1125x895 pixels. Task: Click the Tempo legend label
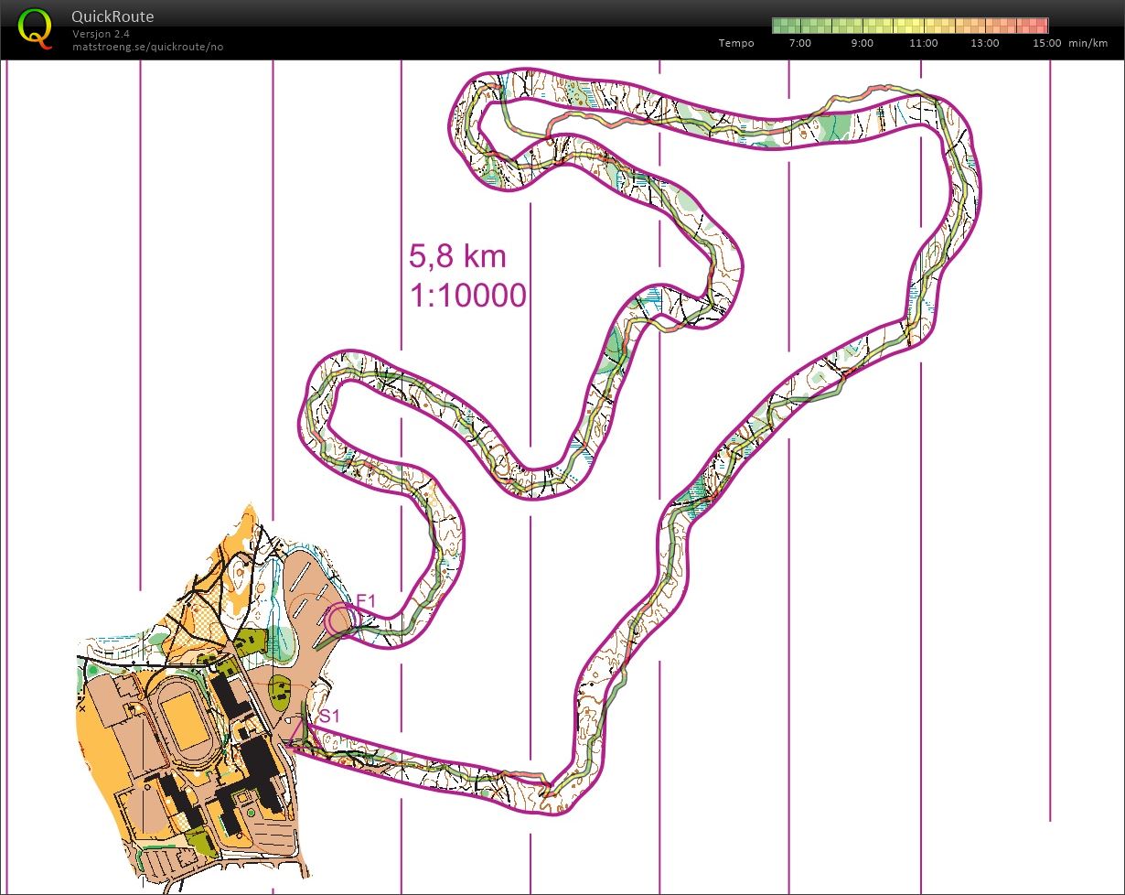[x=736, y=43]
